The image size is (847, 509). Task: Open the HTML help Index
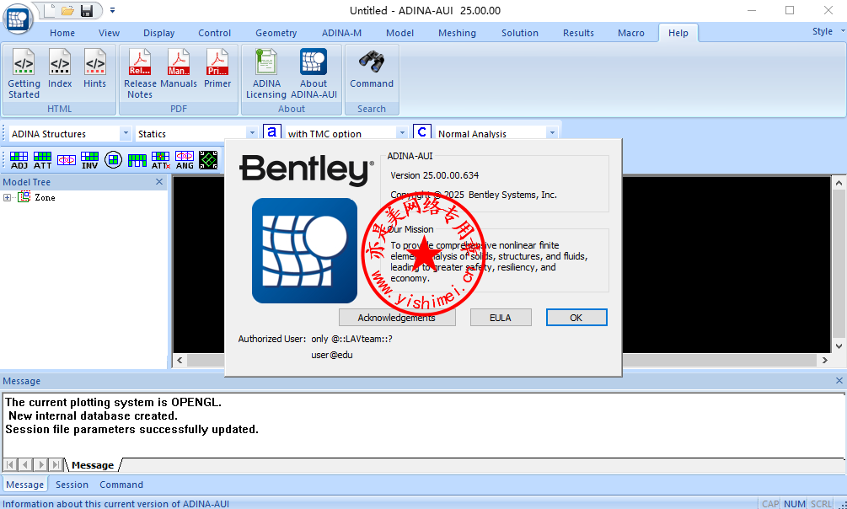tap(60, 68)
